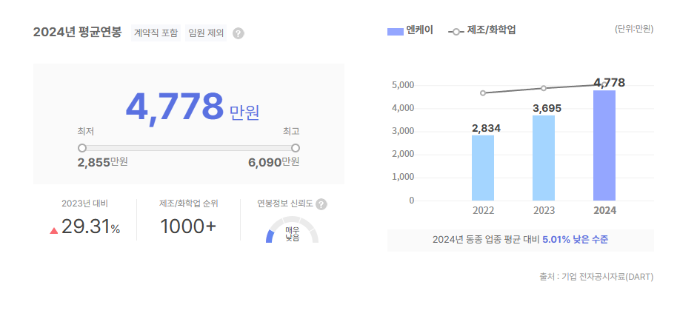Screen dimensions: 697x316
Task: Click the 1000+ rank value
Action: (188, 226)
